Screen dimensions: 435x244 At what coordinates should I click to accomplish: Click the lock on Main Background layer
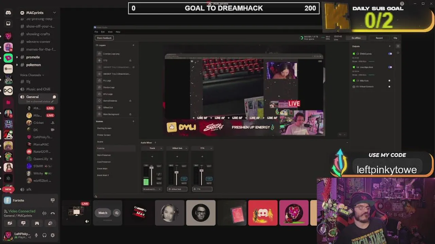(x=130, y=114)
